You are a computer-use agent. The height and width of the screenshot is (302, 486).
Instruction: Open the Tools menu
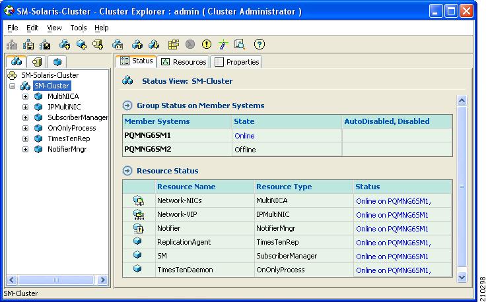[79, 28]
